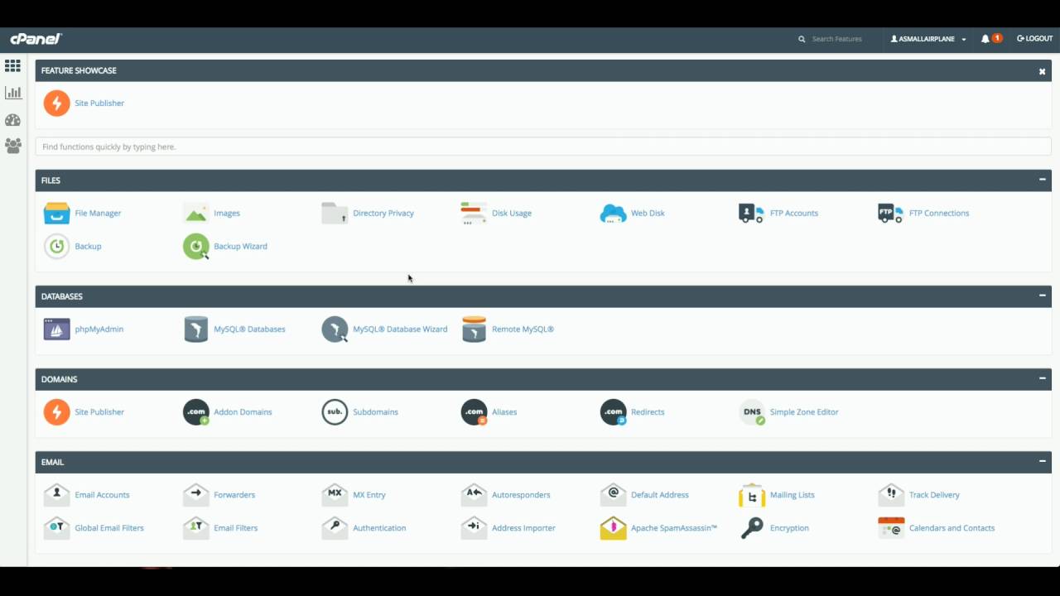
Task: Collapse the Email section
Action: (x=1042, y=461)
